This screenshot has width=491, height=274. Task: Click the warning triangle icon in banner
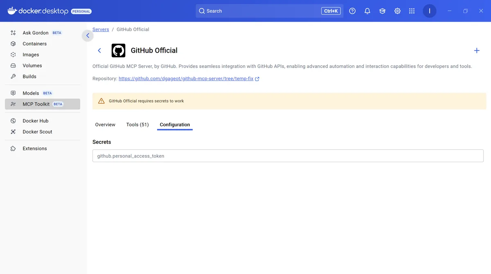pos(101,101)
